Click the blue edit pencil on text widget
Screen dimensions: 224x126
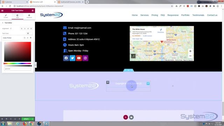pos(148,83)
